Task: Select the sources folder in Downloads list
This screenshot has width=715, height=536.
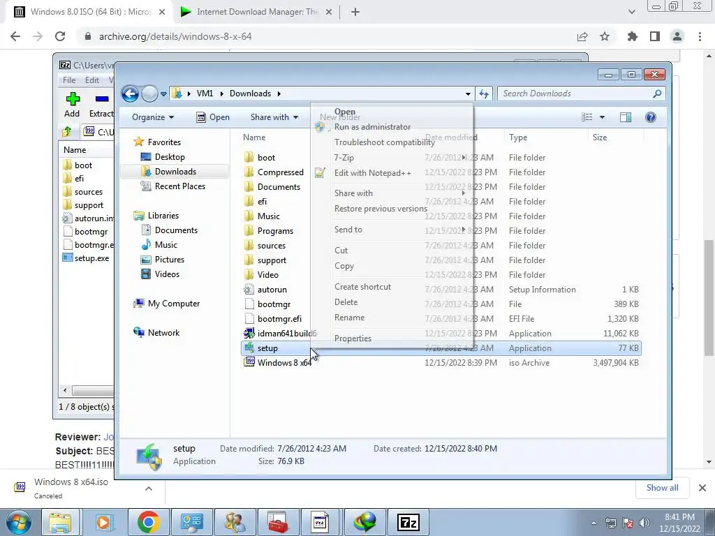Action: pyautogui.click(x=272, y=246)
